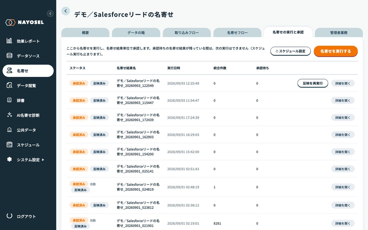Click the 効果レポート bar chart icon
Image resolution: width=368 pixels, height=230 pixels.
click(x=10, y=41)
